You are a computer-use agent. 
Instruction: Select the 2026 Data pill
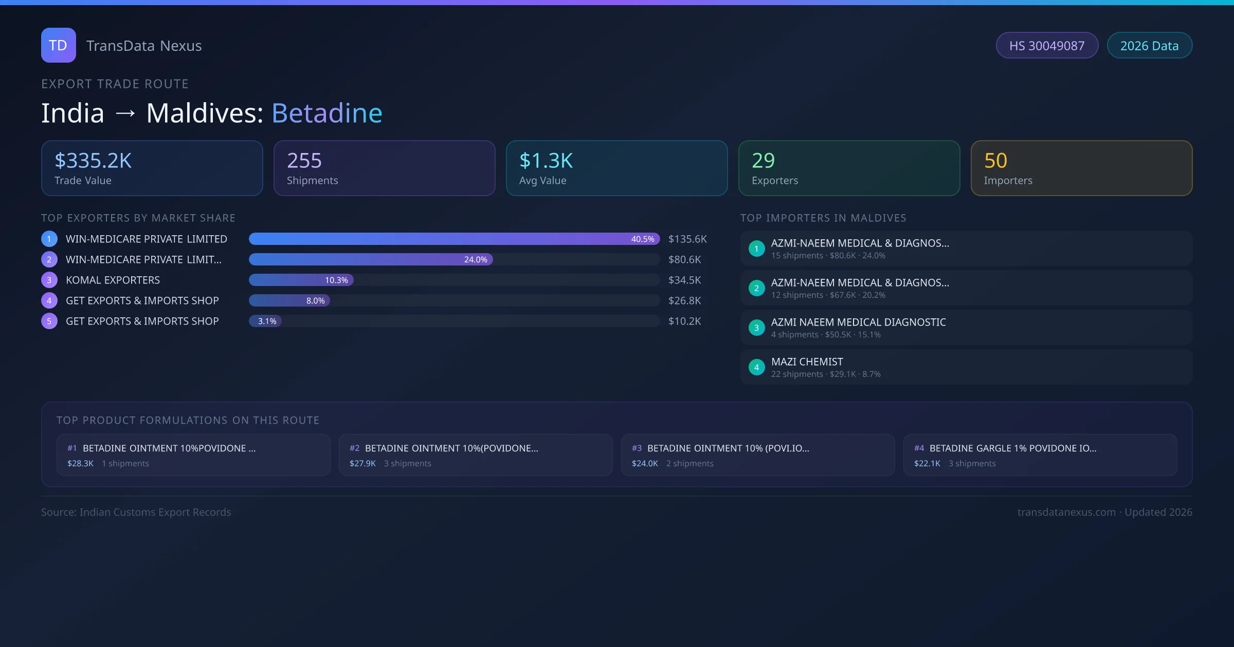(1149, 46)
